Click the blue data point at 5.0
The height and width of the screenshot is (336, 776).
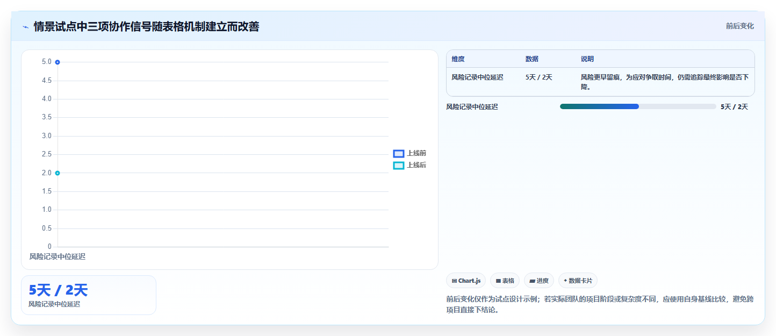(58, 62)
